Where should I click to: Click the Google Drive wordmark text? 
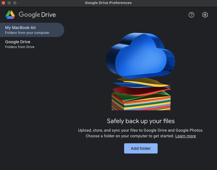[x=37, y=15]
